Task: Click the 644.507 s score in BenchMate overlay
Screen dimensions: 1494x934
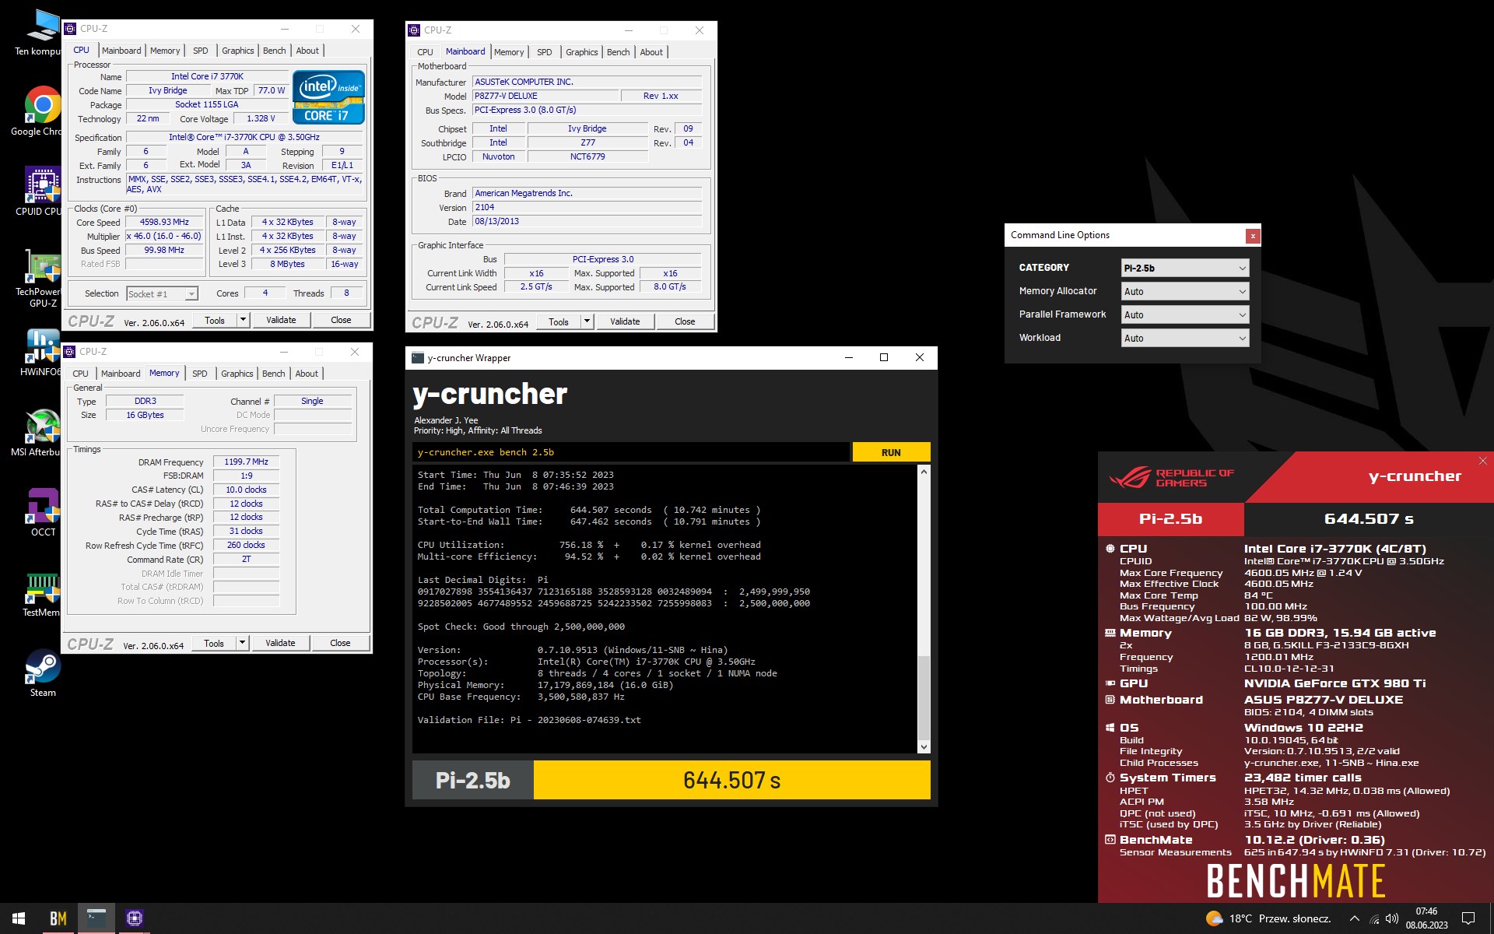Action: [x=1369, y=518]
